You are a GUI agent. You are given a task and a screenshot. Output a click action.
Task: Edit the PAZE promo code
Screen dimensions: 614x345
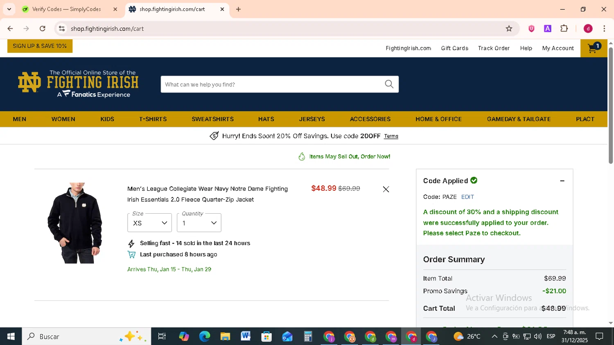pyautogui.click(x=467, y=197)
